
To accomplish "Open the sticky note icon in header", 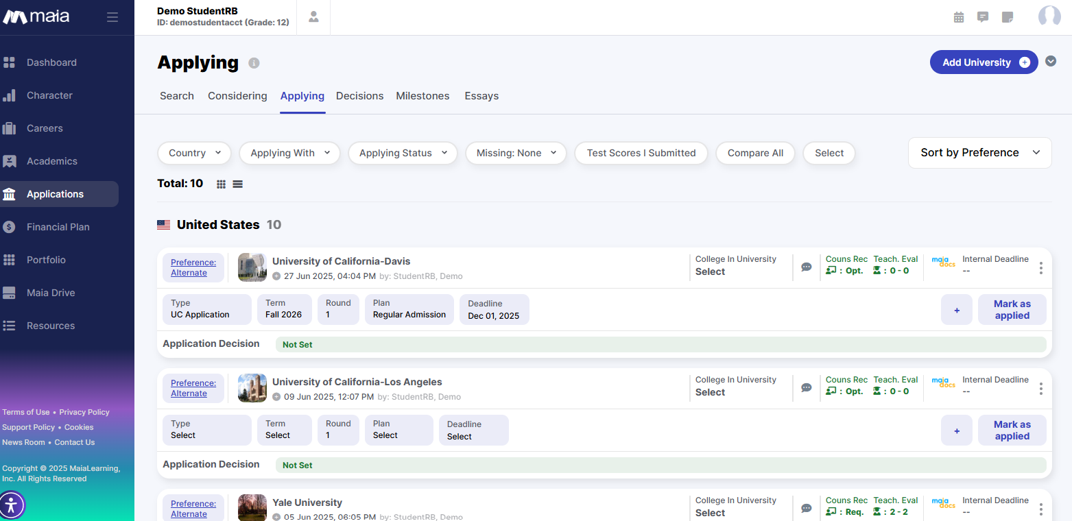I will point(1007,17).
